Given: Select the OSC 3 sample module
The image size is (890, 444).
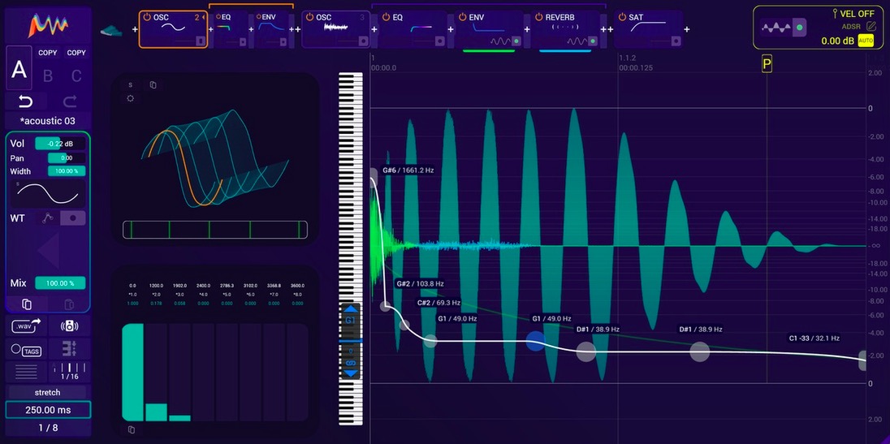Looking at the screenshot, I should [x=335, y=29].
